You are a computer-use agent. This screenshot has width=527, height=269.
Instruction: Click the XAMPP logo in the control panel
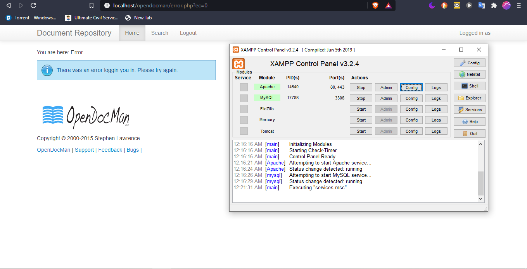238,63
